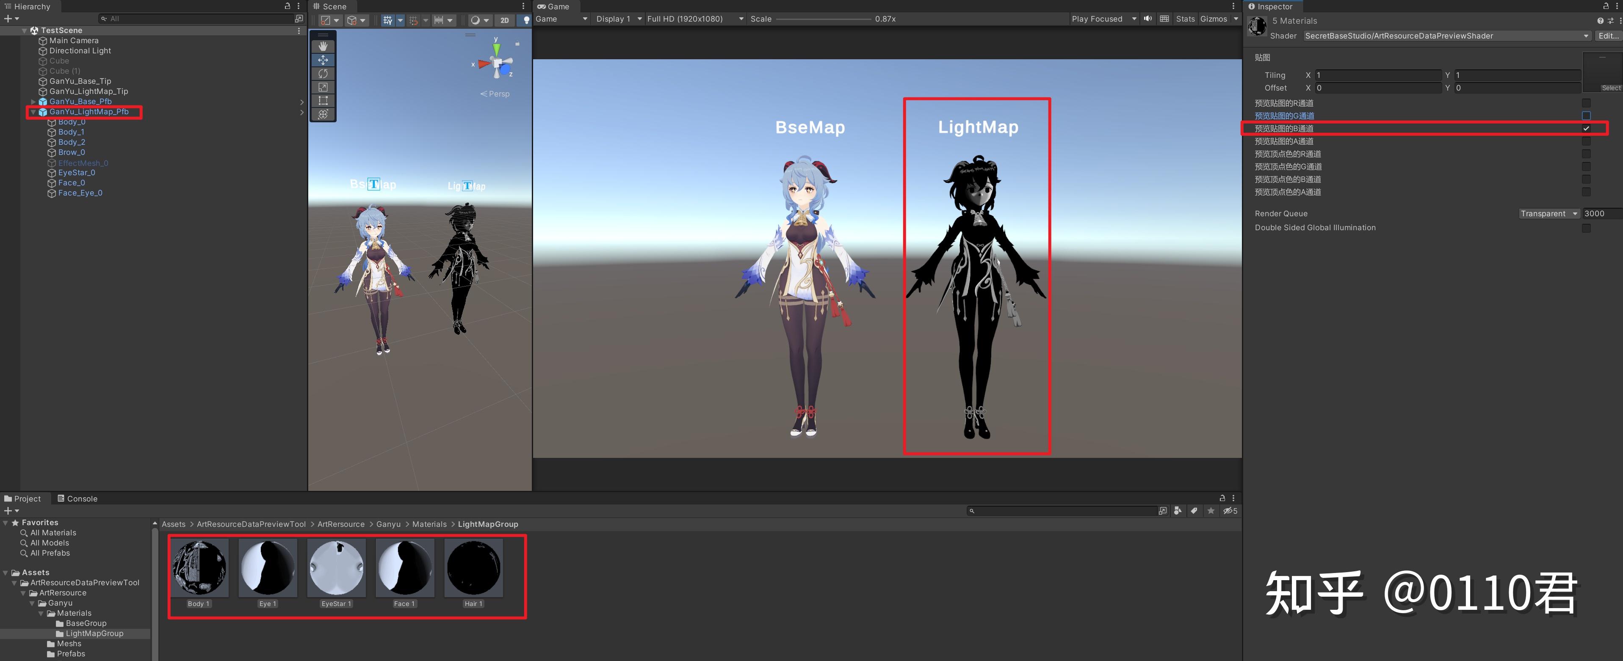Click the Persp projection label
This screenshot has width=1623, height=661.
495,94
